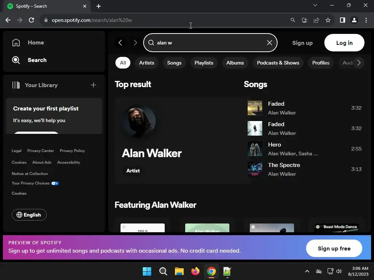Click the address bar URL
The width and height of the screenshot is (374, 280).
click(x=92, y=20)
